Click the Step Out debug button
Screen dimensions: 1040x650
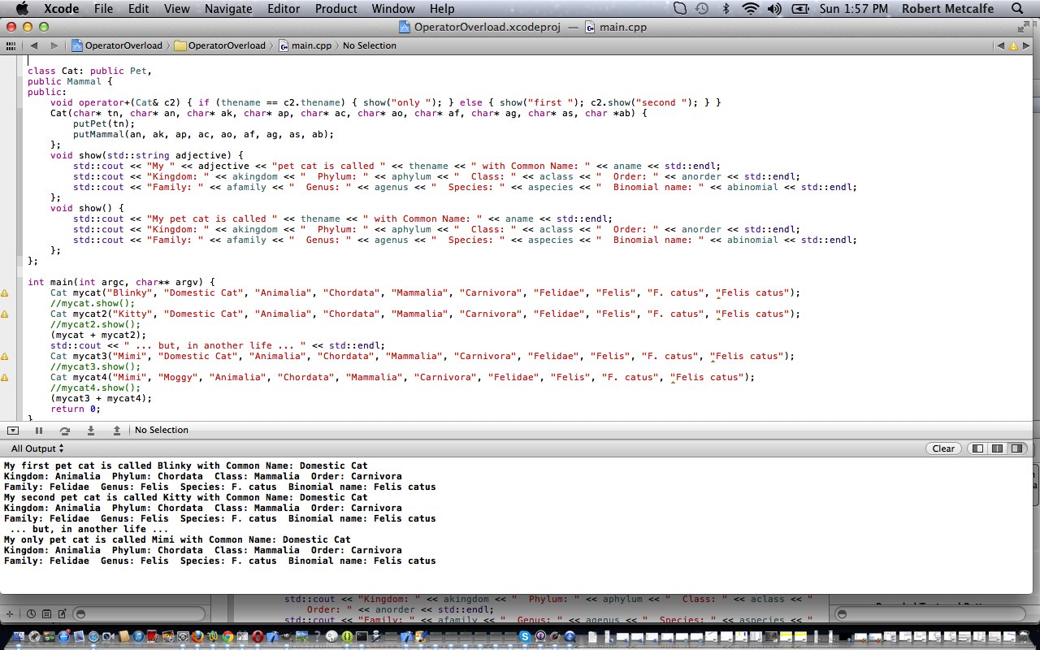117,430
